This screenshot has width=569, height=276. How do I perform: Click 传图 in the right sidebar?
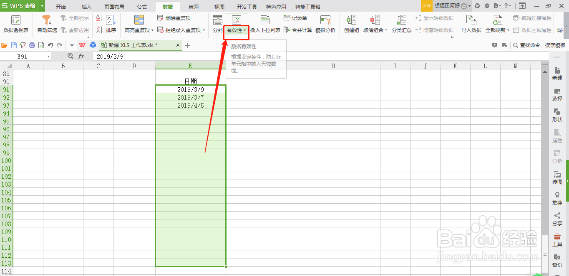557,178
